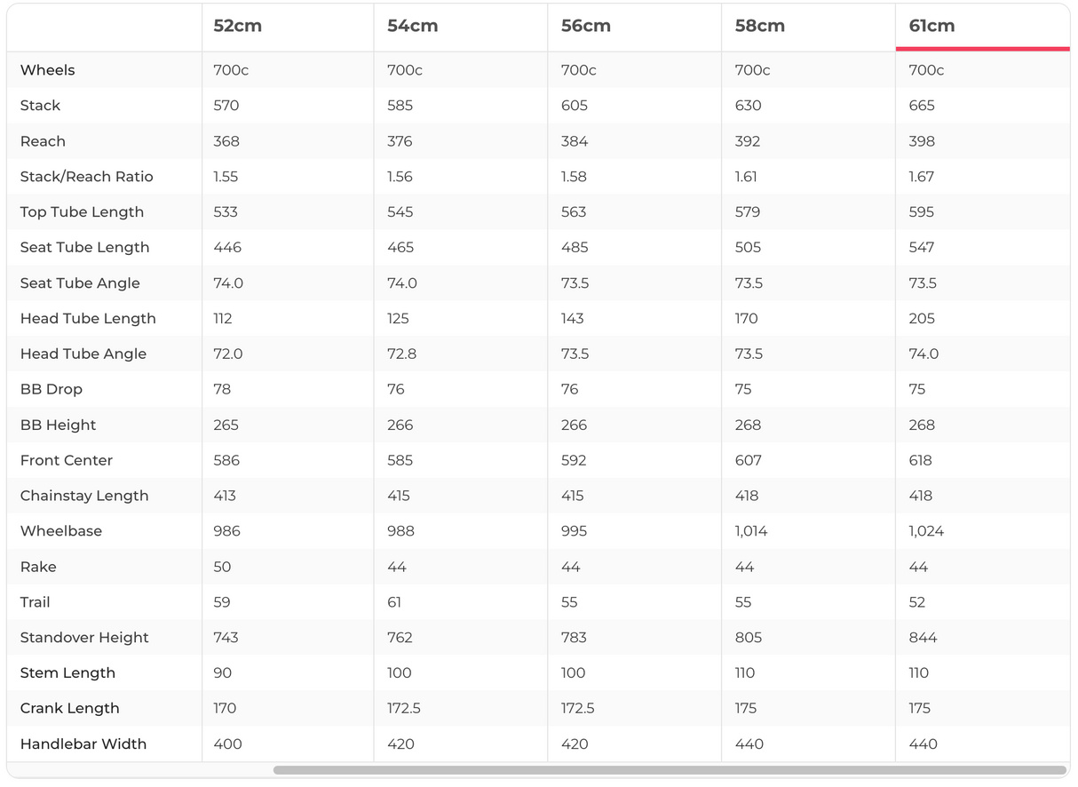1078x787 pixels.
Task: Select the 52cm size column header
Action: pyautogui.click(x=237, y=26)
